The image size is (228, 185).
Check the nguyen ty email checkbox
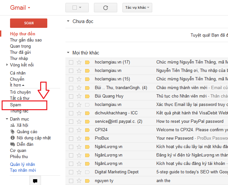click(71, 181)
